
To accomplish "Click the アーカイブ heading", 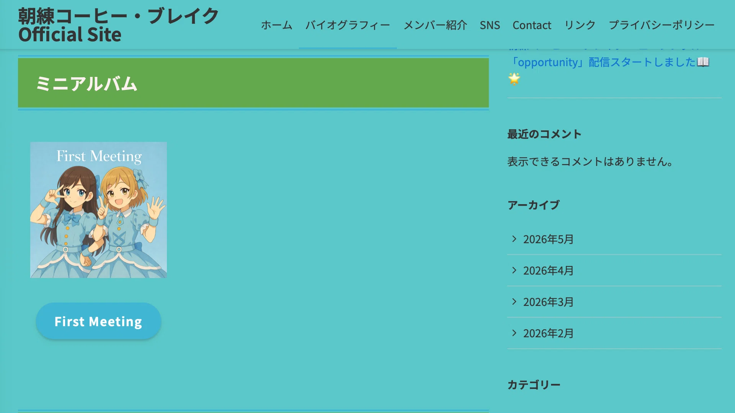I will pyautogui.click(x=534, y=205).
